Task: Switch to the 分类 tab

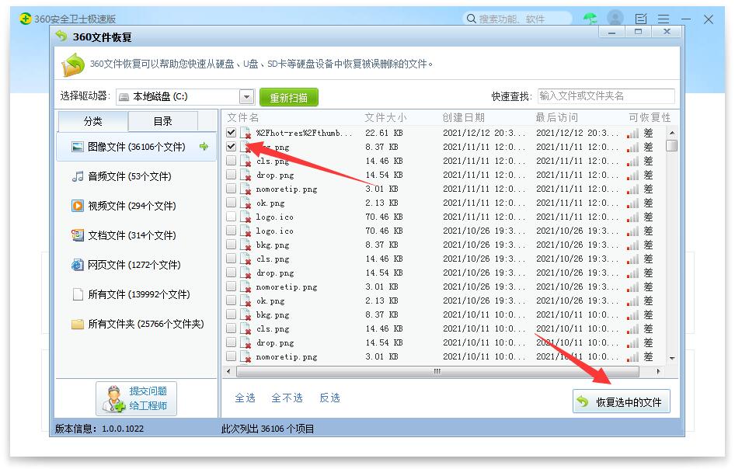Action: [92, 121]
